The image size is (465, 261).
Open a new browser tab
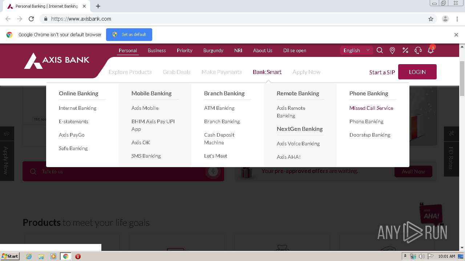click(98, 6)
